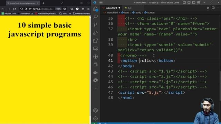Select Firefox tab 10 simple basic javascript

point(21,3)
